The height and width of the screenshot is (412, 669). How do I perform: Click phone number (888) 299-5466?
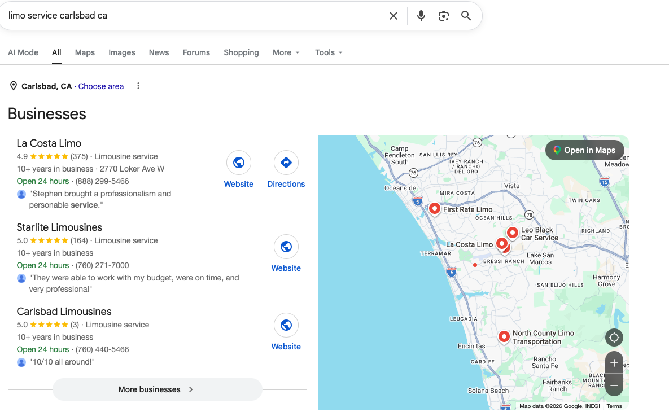(x=102, y=181)
